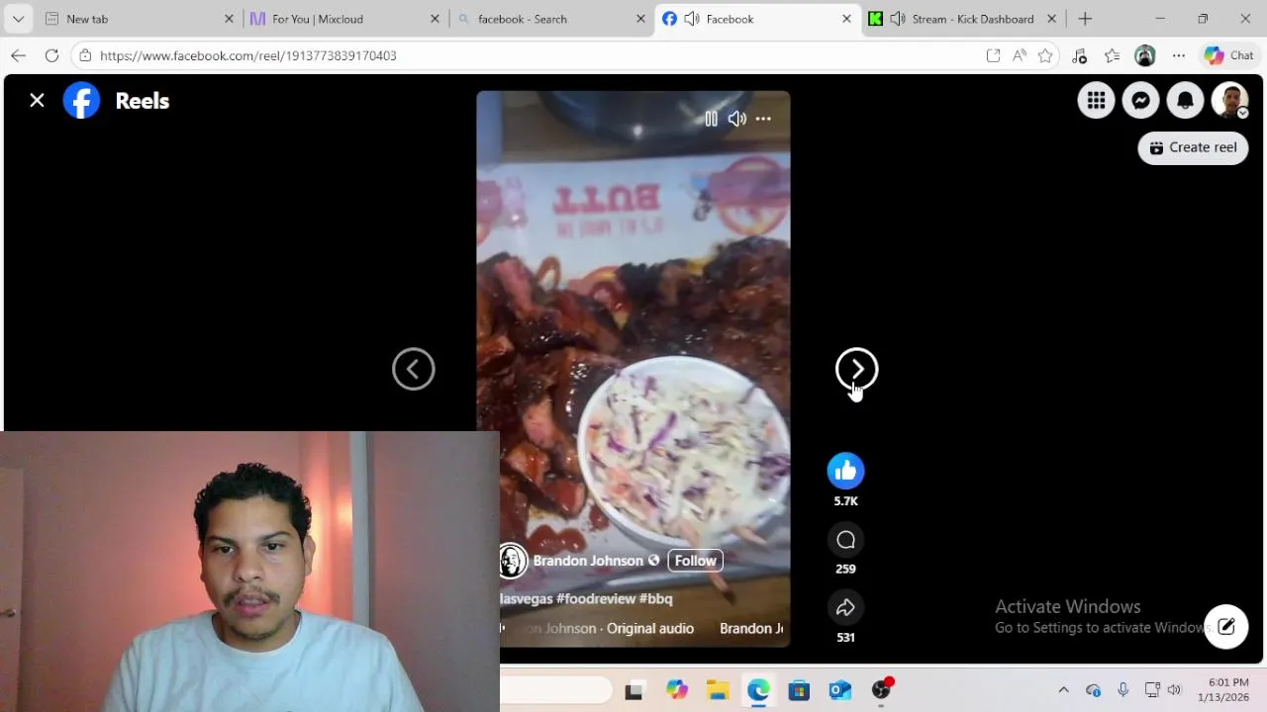1267x712 pixels.
Task: Open Task View from the taskbar
Action: [633, 690]
